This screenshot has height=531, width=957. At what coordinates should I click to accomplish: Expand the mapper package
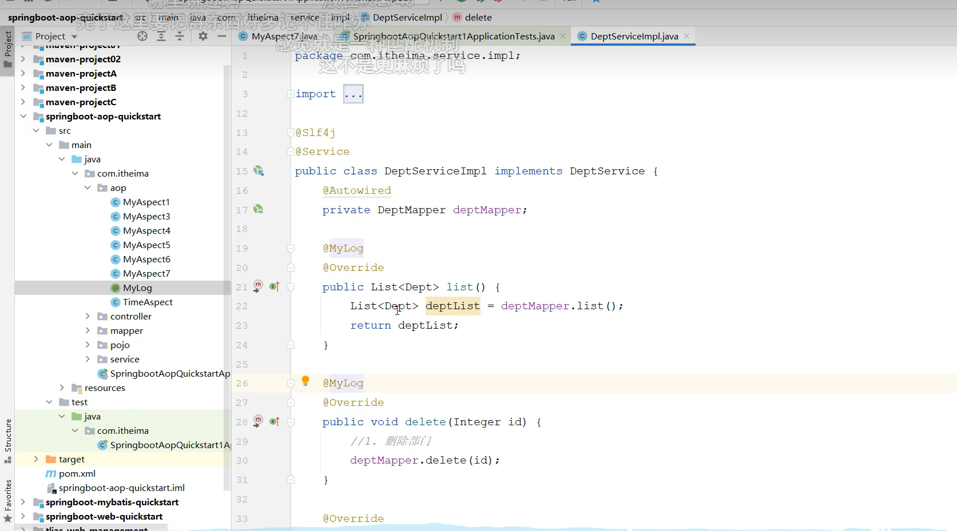coord(88,330)
